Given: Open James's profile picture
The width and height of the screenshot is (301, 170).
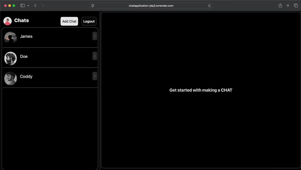Looking at the screenshot, I should pyautogui.click(x=11, y=38).
